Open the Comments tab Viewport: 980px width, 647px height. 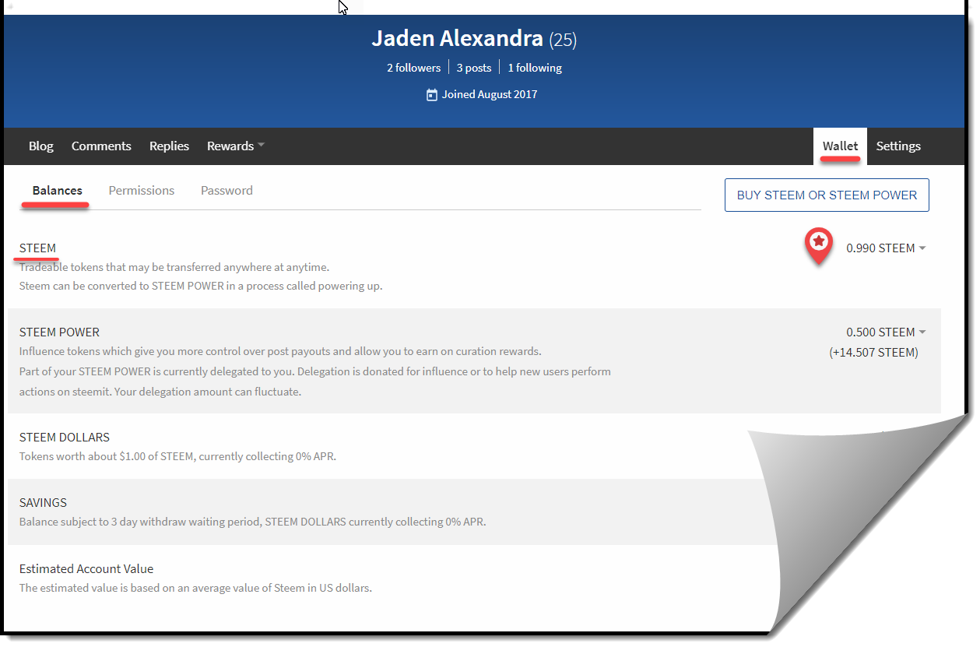(x=101, y=146)
